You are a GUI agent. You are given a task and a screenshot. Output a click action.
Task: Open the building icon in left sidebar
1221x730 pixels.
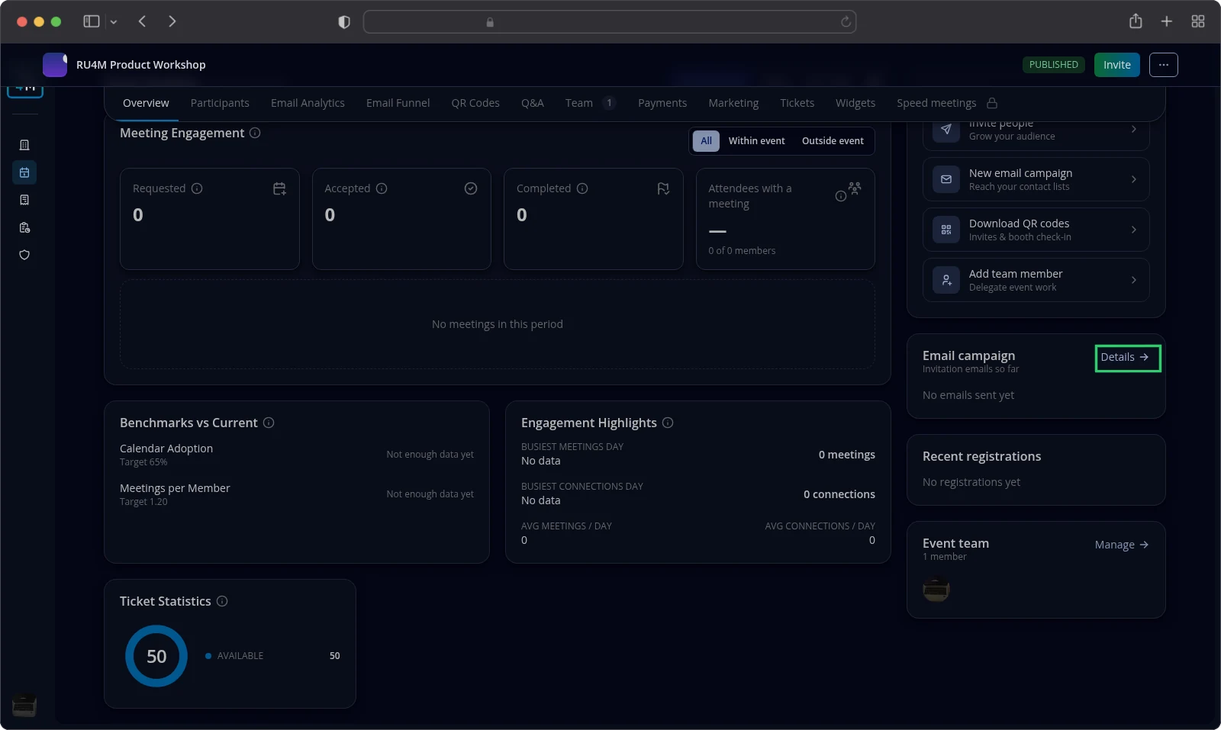(24, 145)
